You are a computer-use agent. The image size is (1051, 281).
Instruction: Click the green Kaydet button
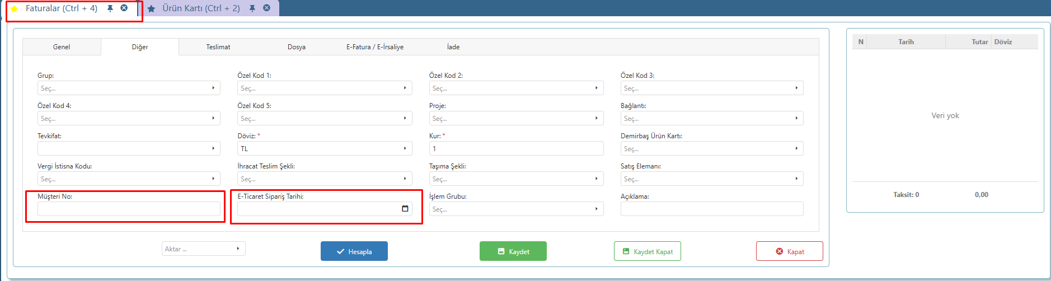[x=513, y=251]
